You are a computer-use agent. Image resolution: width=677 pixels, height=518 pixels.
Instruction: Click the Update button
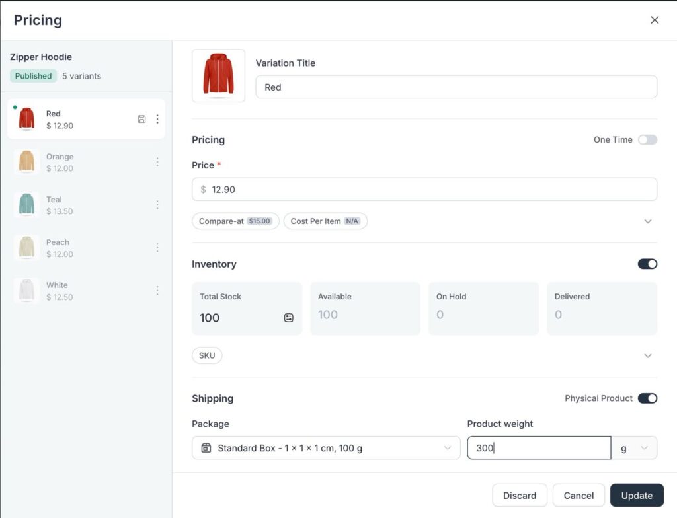click(x=637, y=496)
